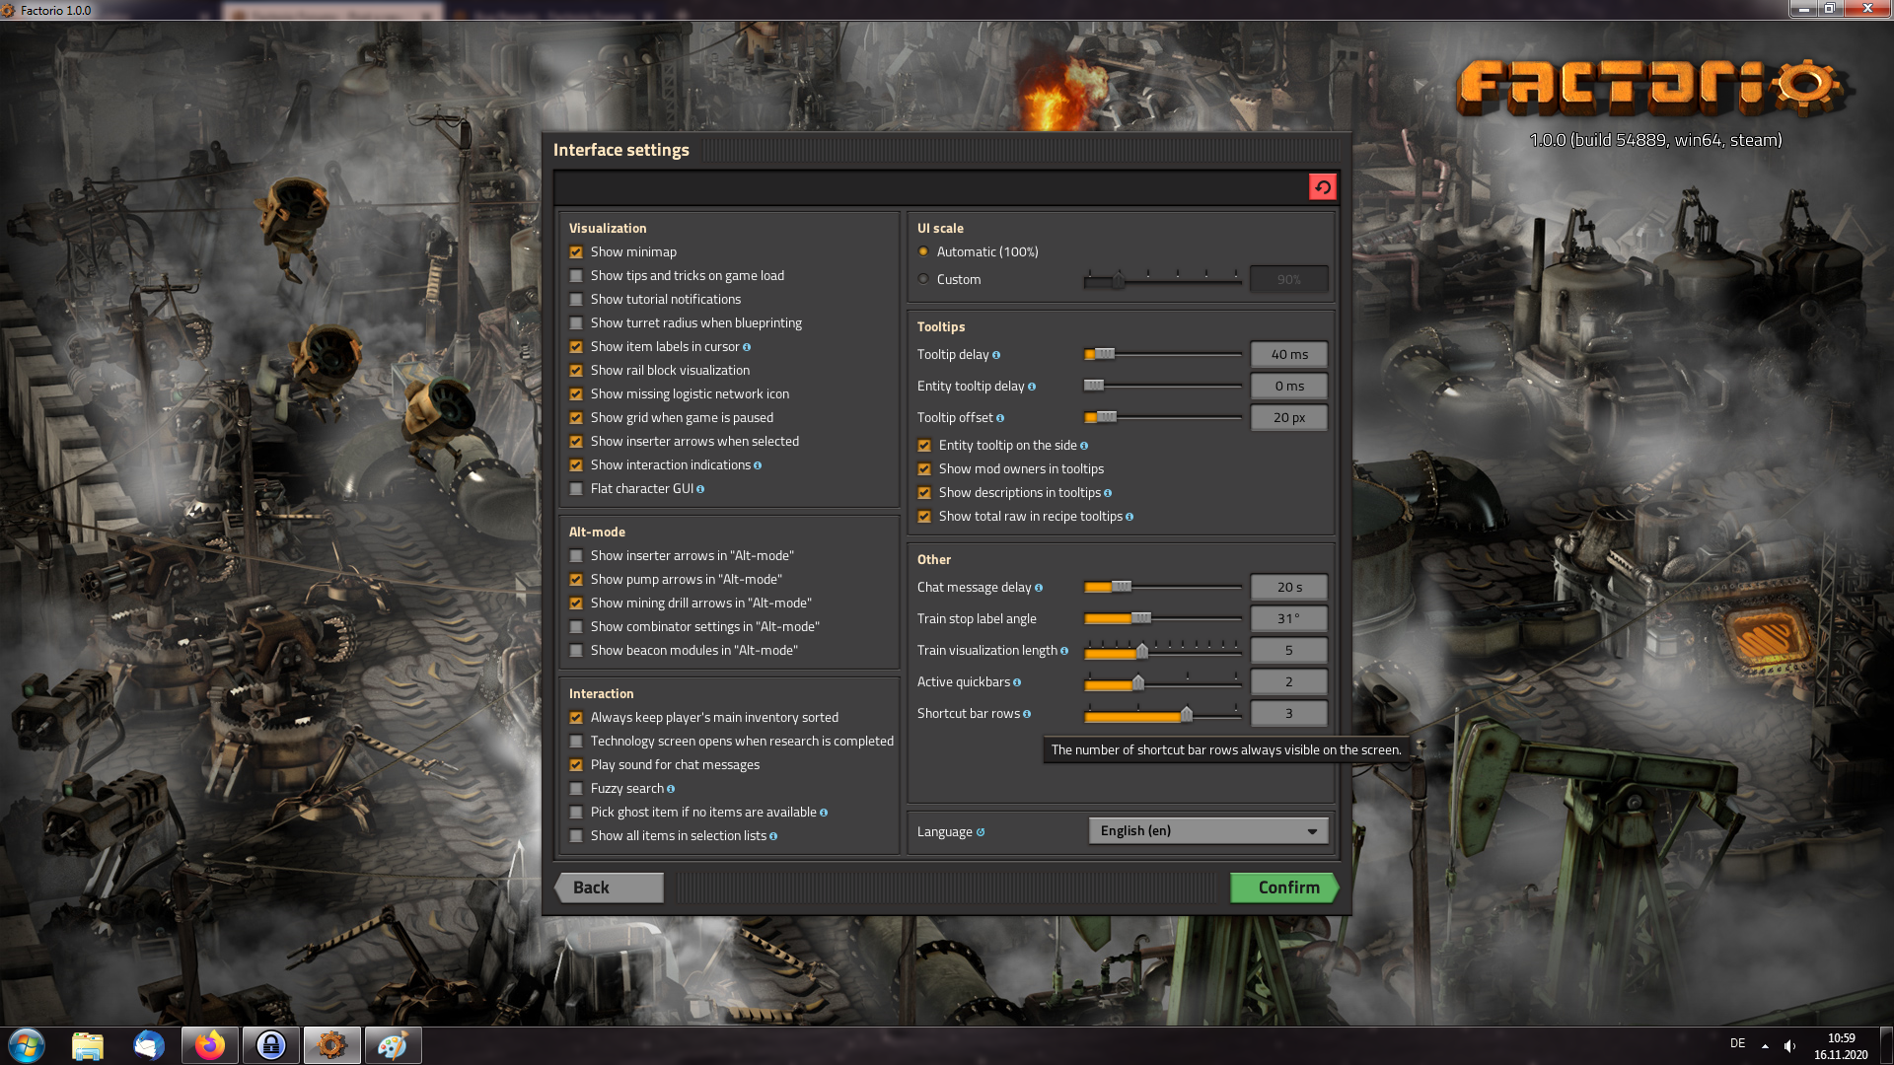Open Windows Explorer from the taskbar
The width and height of the screenshot is (1894, 1065).
point(88,1045)
